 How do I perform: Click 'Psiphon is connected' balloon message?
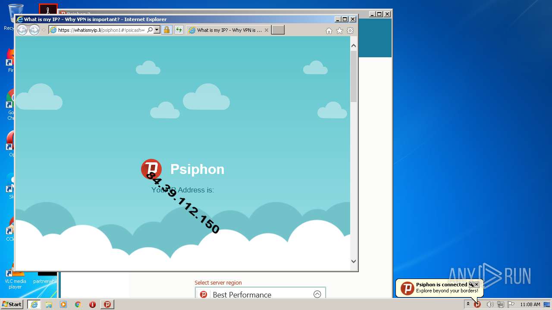442,285
